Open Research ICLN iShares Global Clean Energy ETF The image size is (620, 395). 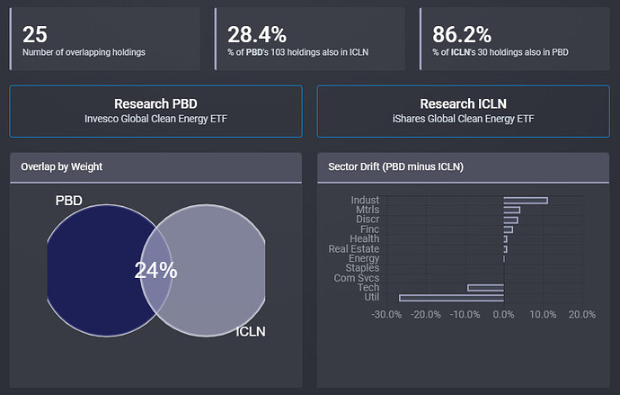pyautogui.click(x=463, y=112)
